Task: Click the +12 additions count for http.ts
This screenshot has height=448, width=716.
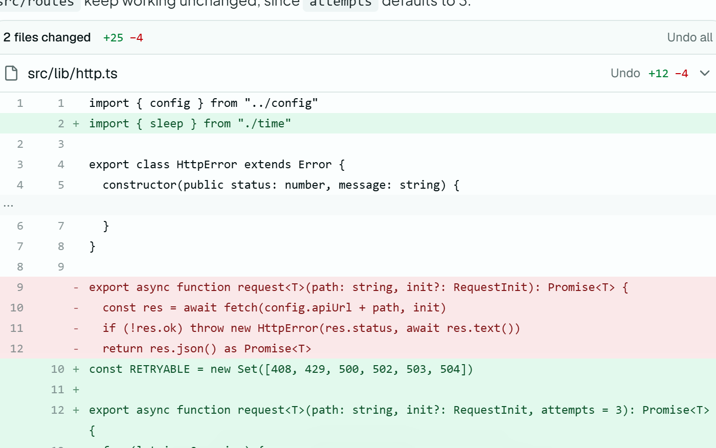Action: coord(658,74)
